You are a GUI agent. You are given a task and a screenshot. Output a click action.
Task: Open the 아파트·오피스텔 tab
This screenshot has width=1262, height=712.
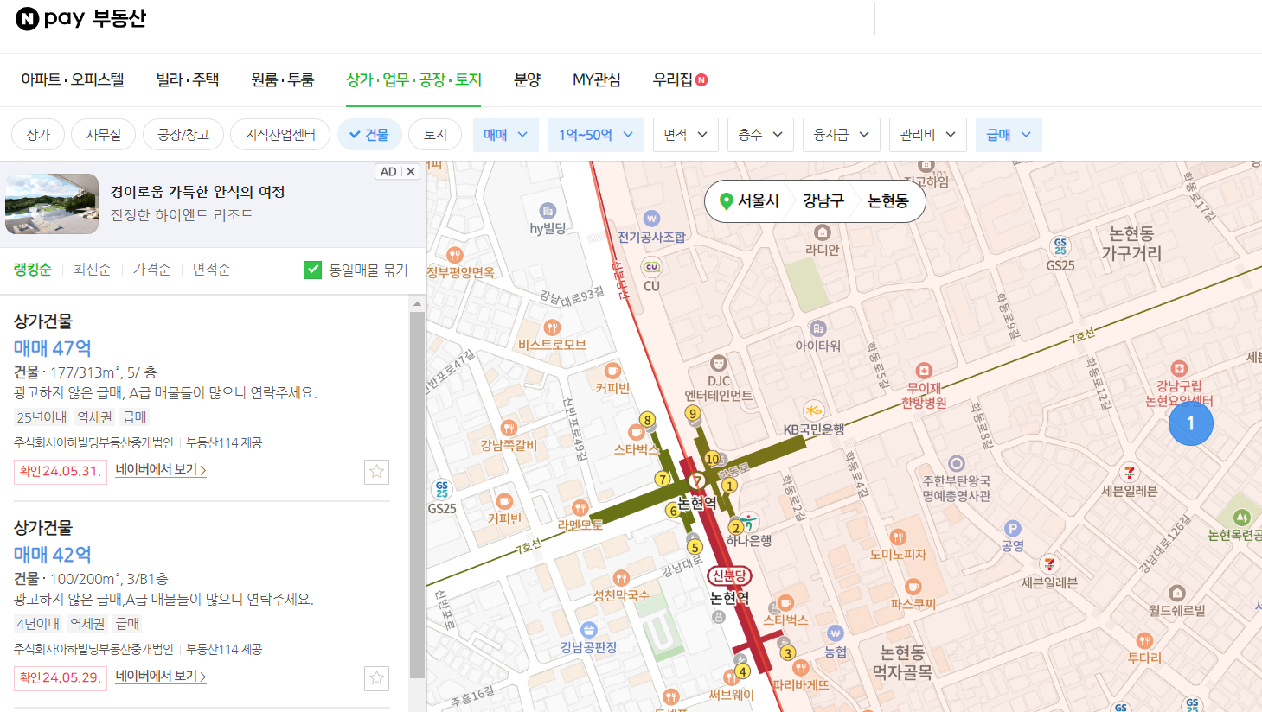click(x=73, y=79)
